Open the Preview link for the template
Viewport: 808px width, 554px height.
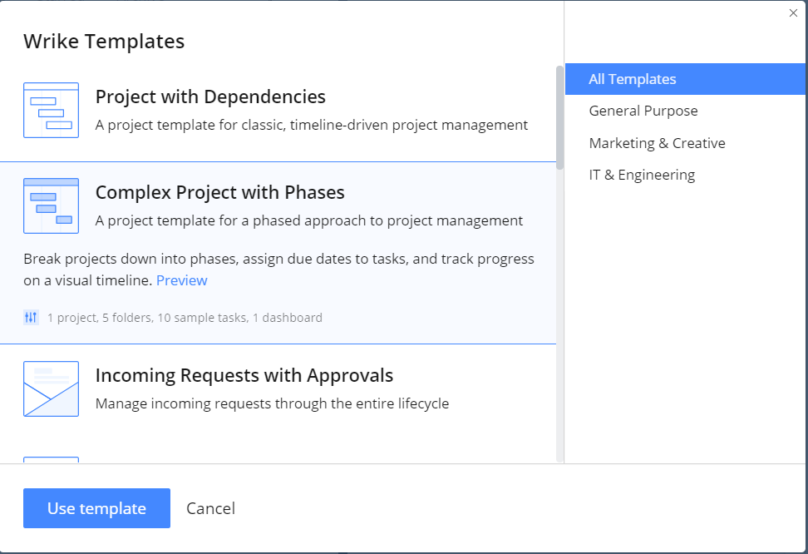182,280
